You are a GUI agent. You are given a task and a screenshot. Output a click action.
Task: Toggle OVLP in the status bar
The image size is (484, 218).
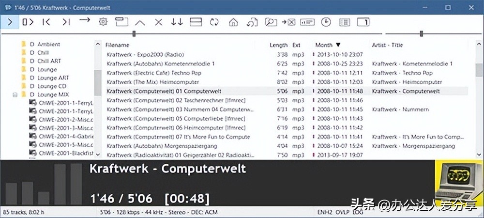click(x=343, y=213)
